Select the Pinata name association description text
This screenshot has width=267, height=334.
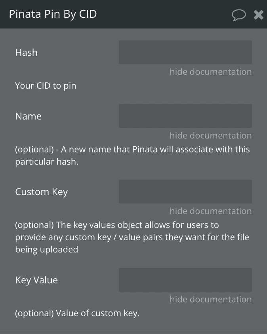[132, 156]
